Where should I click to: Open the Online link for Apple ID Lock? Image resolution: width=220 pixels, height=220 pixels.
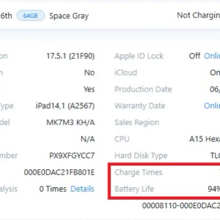point(212,56)
